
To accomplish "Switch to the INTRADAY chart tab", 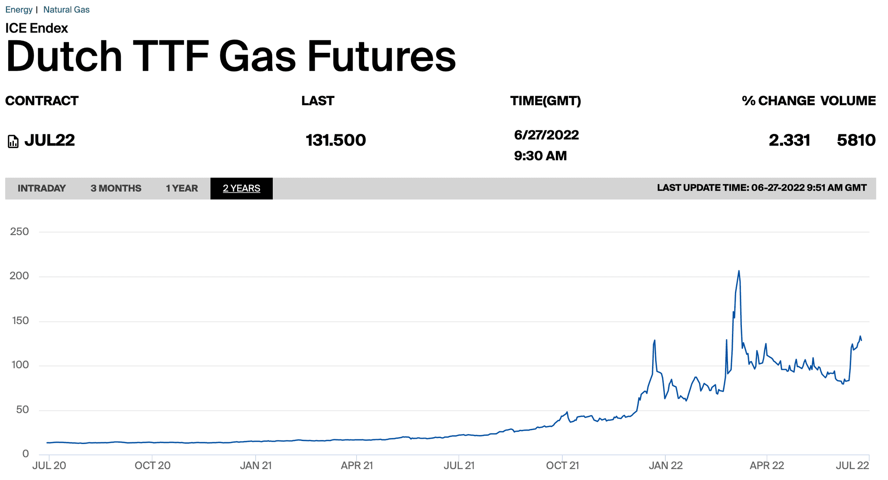I will point(42,188).
